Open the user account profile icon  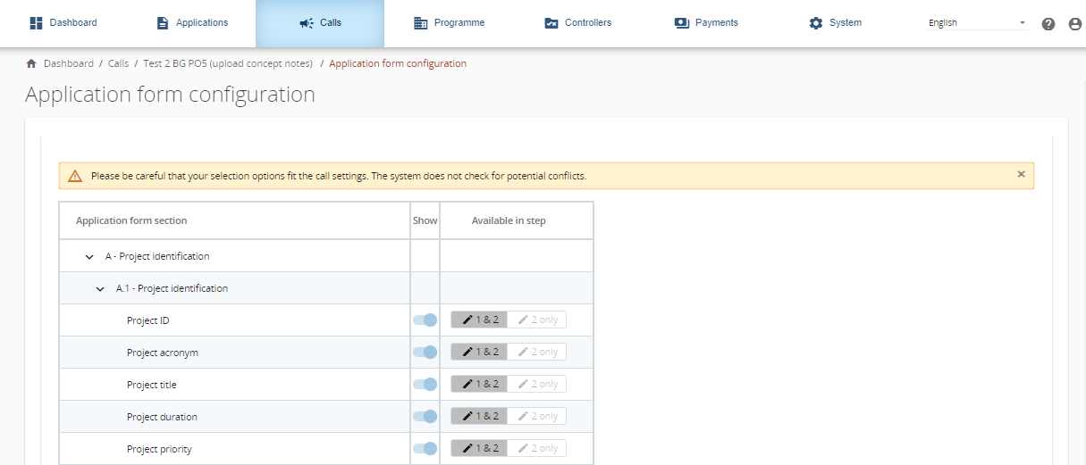pyautogui.click(x=1074, y=24)
